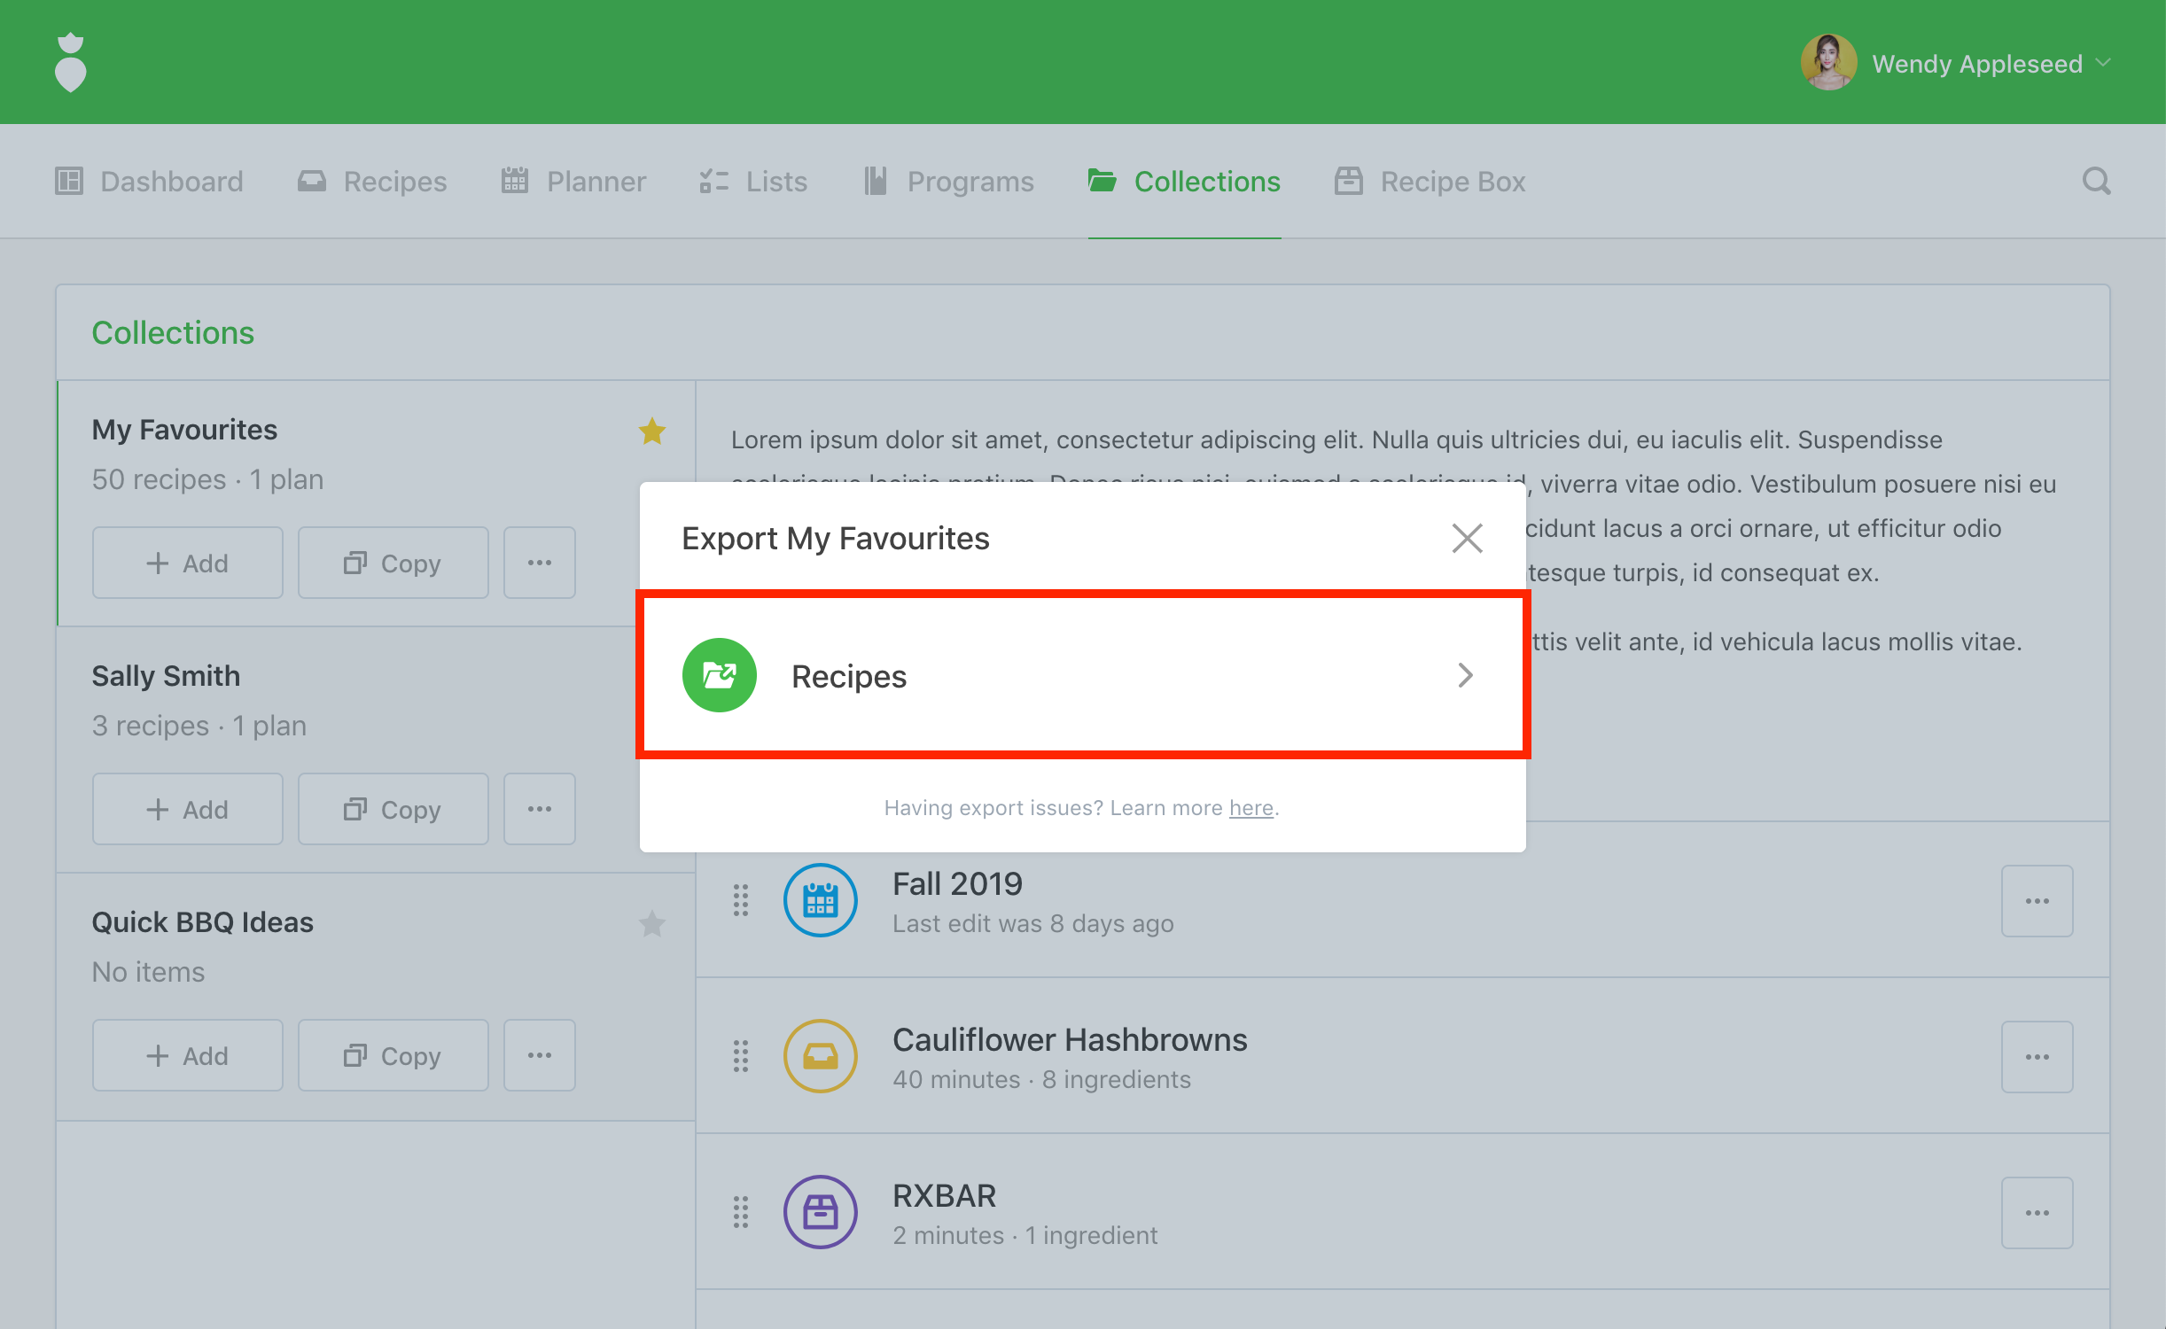Screen dimensions: 2166x1329
Task: Star the Quick BBQ Ideas collection
Action: [x=652, y=924]
